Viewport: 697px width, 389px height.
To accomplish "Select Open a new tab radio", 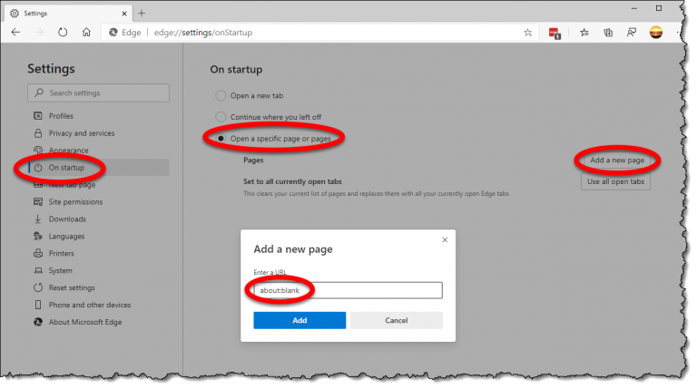I will click(x=221, y=95).
